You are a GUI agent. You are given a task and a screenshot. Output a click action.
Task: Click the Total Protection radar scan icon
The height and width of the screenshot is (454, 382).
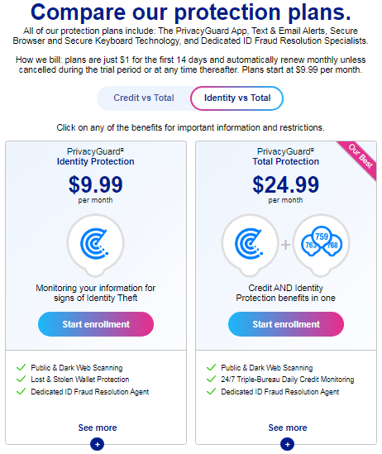(250, 244)
